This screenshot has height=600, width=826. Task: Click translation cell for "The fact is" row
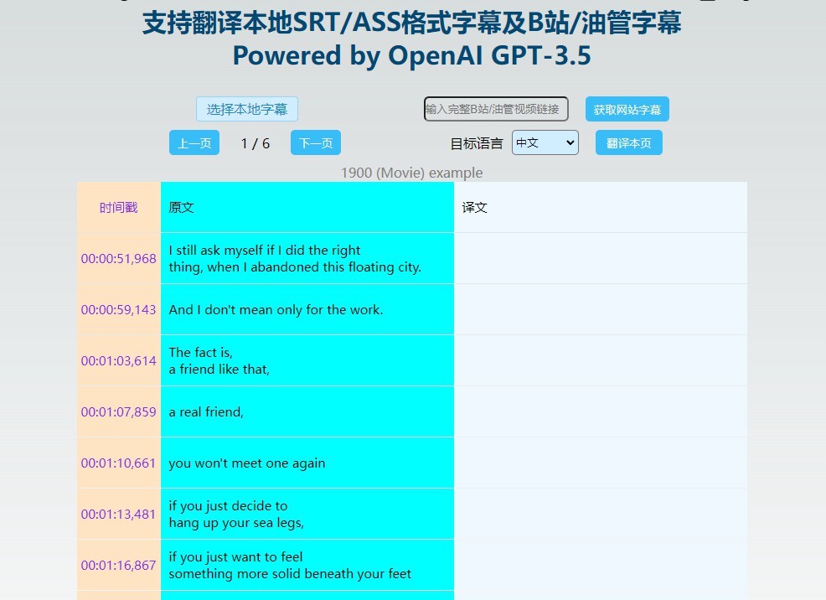(x=600, y=360)
